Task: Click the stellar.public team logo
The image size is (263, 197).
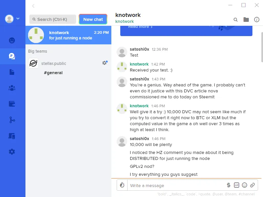Action: coord(33,63)
